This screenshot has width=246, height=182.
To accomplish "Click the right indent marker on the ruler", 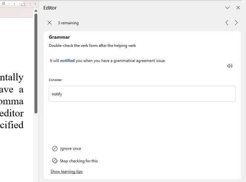I will 23,4.
